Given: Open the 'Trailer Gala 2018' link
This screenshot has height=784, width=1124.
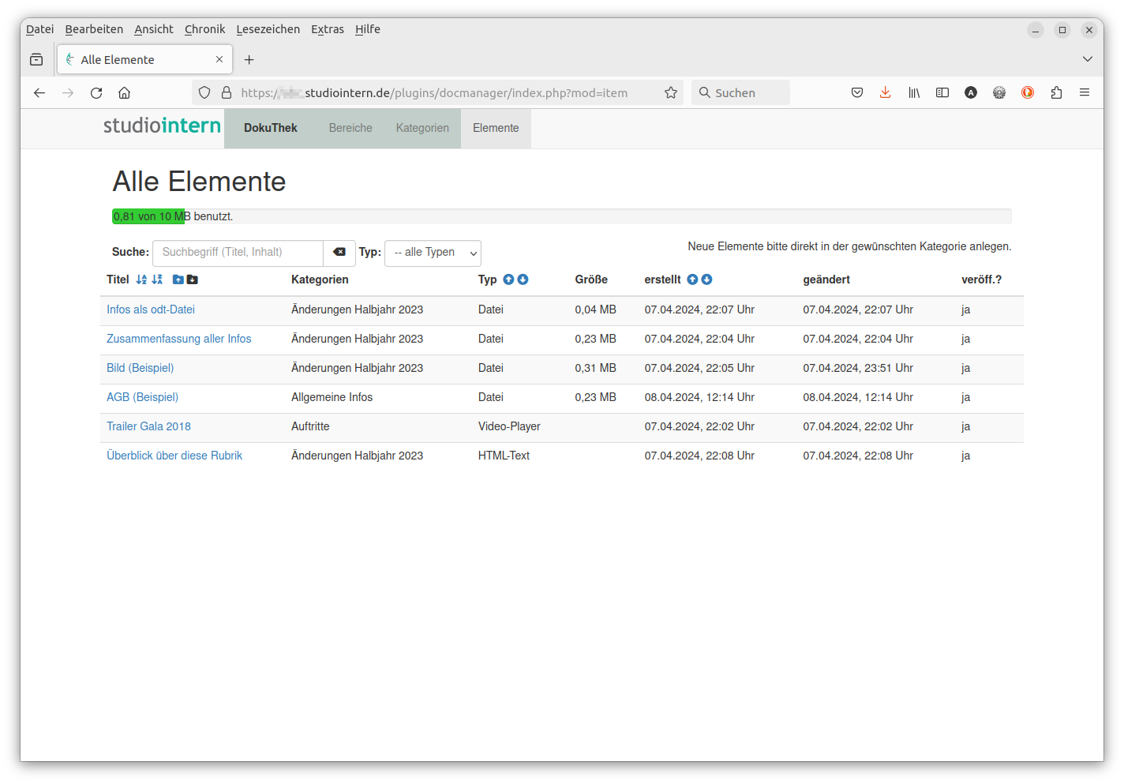Looking at the screenshot, I should click(148, 426).
